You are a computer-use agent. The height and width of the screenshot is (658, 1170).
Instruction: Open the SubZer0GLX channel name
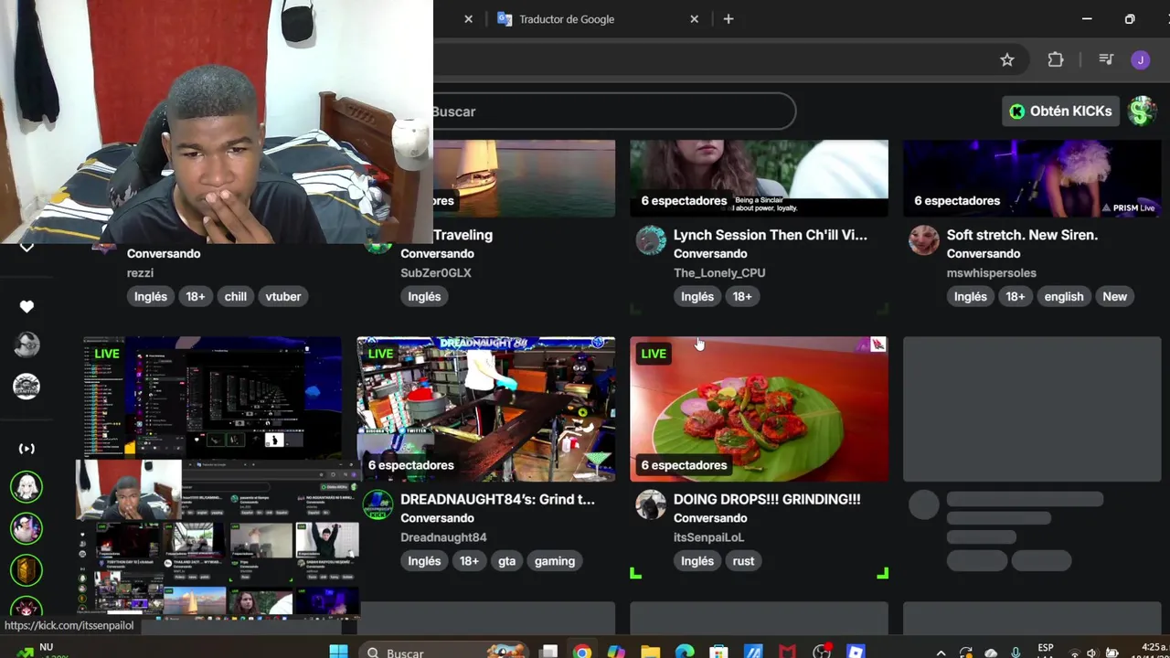[436, 273]
